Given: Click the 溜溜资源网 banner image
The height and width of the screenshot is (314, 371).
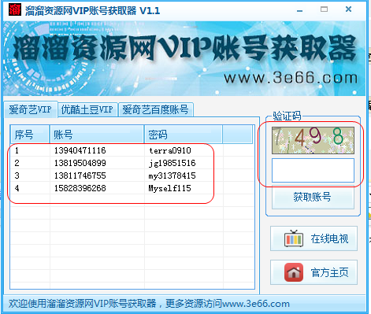Looking at the screenshot, I should click(184, 58).
